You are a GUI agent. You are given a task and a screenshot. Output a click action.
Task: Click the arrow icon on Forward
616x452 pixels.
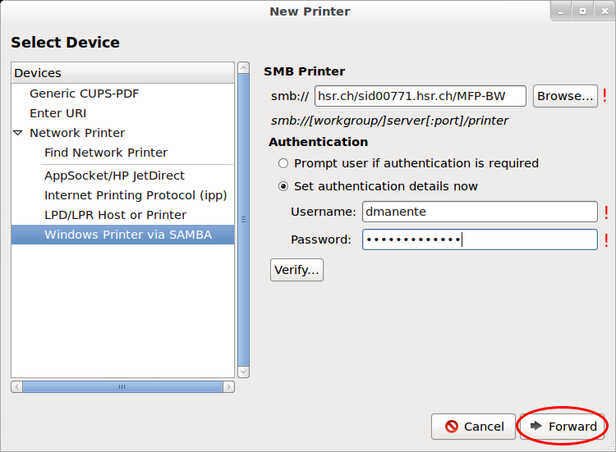pos(536,426)
